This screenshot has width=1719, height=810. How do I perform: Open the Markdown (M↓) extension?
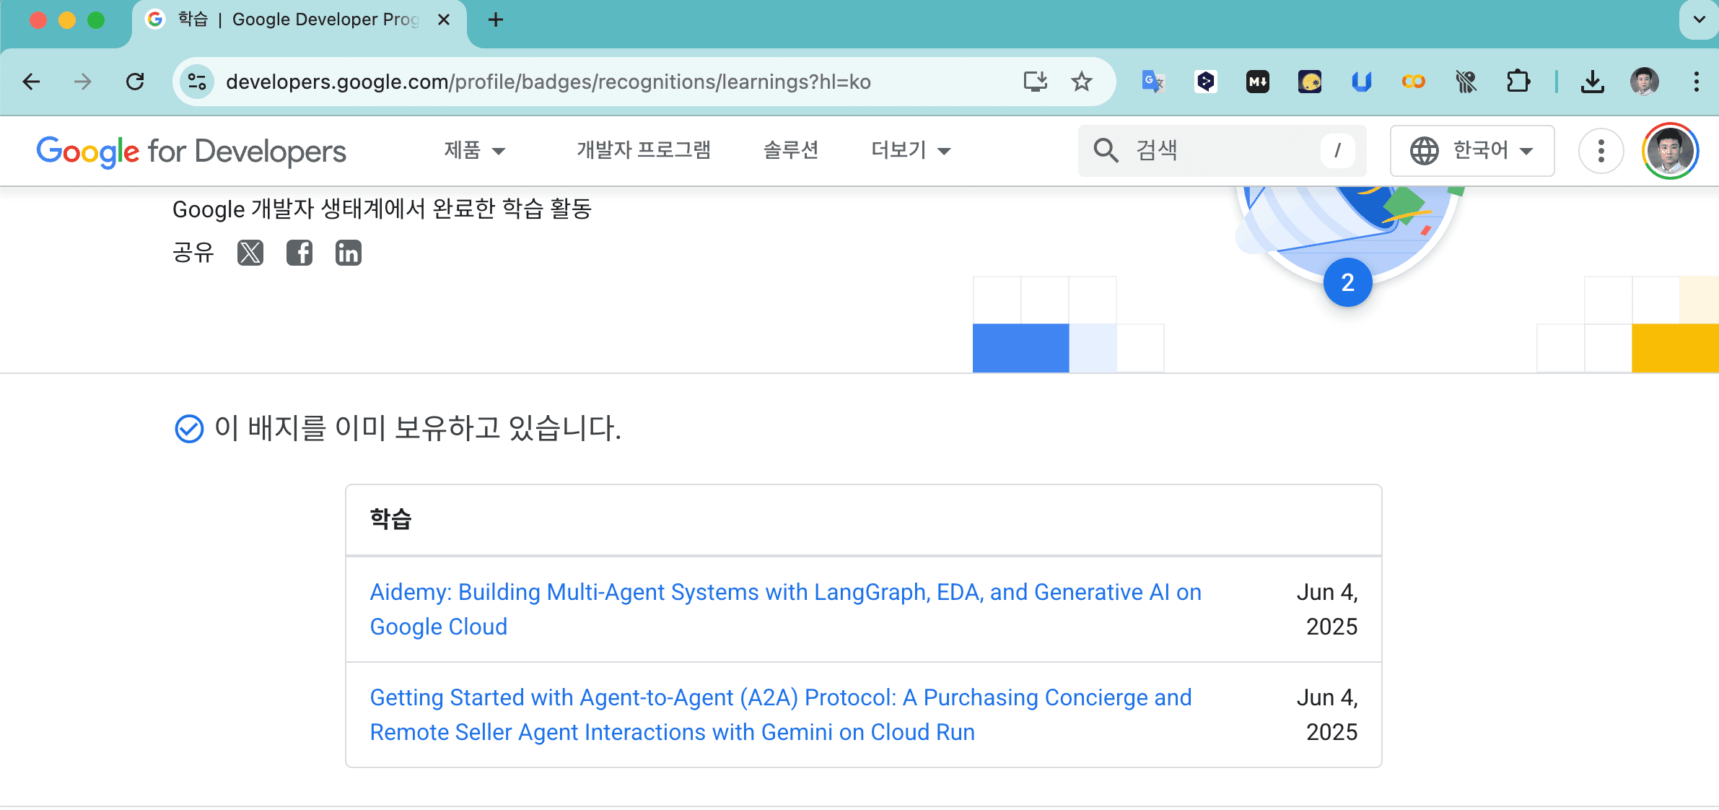click(x=1257, y=82)
